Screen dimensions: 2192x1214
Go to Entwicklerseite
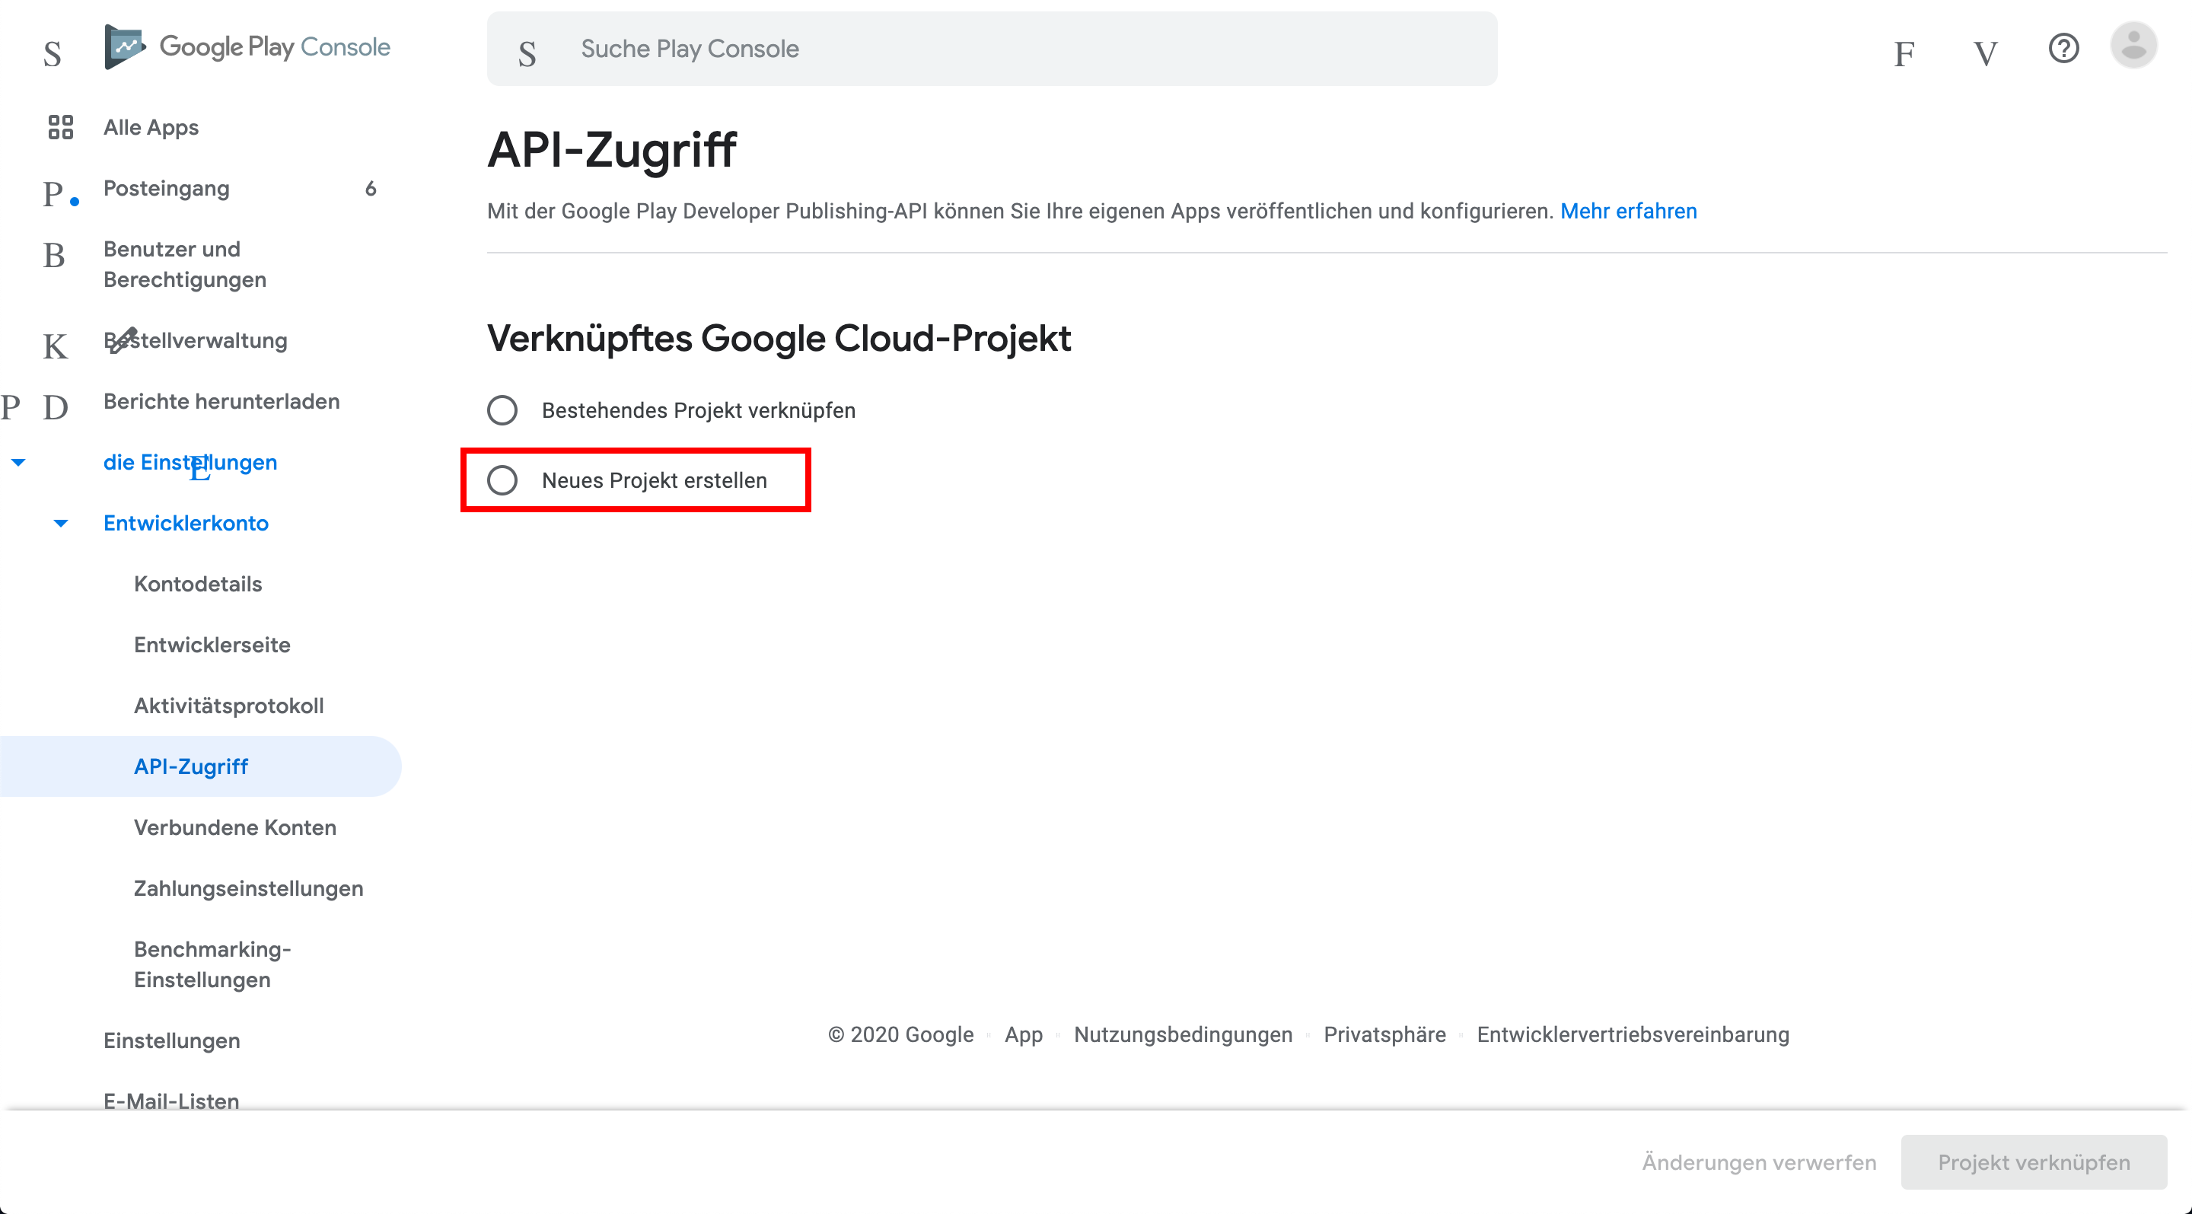tap(212, 645)
